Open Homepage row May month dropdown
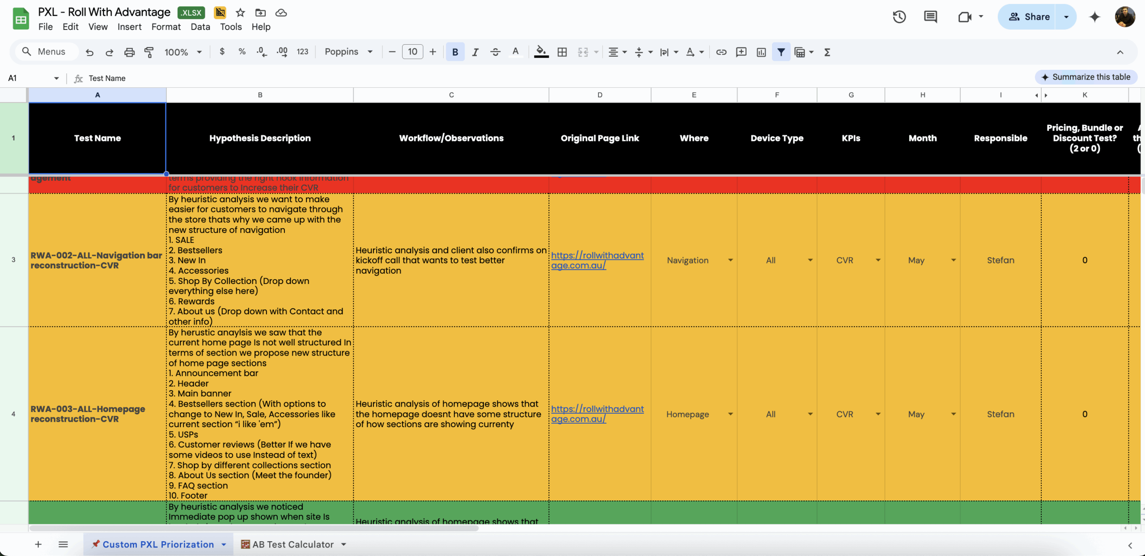1145x556 pixels. coord(954,414)
